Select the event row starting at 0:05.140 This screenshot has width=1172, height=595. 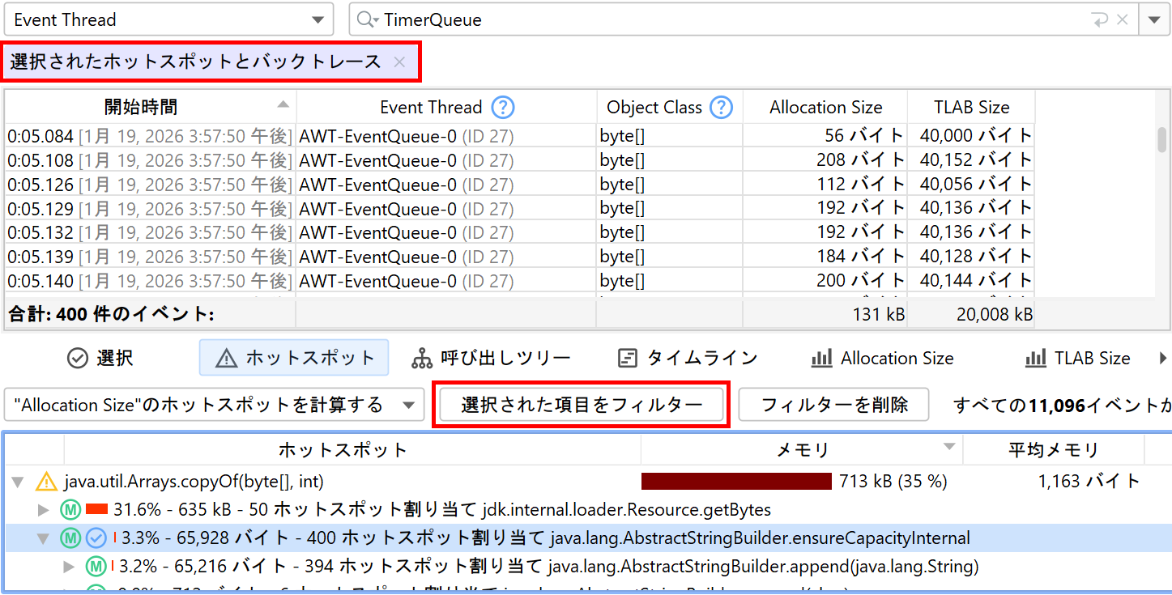(x=520, y=281)
